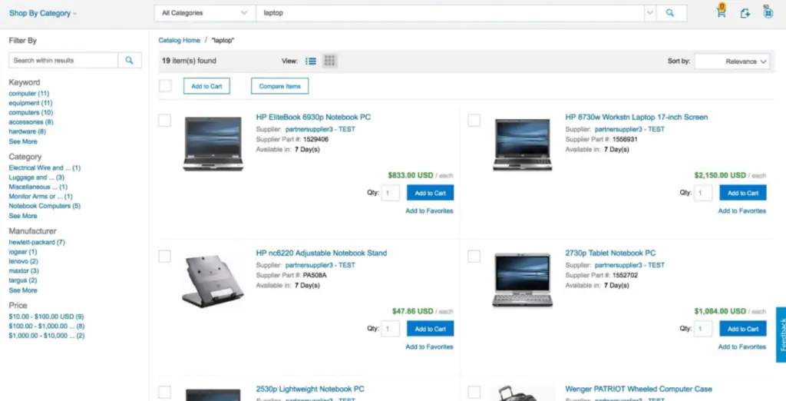Open the Feedback side tab

point(781,335)
